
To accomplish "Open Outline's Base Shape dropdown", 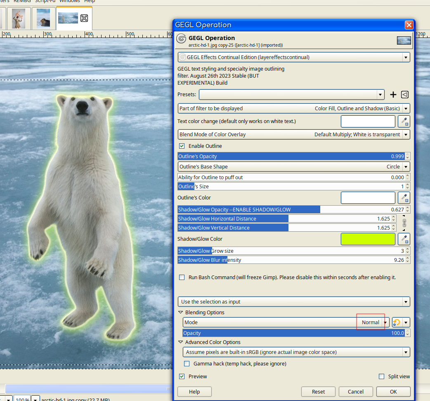I will 294,166.
